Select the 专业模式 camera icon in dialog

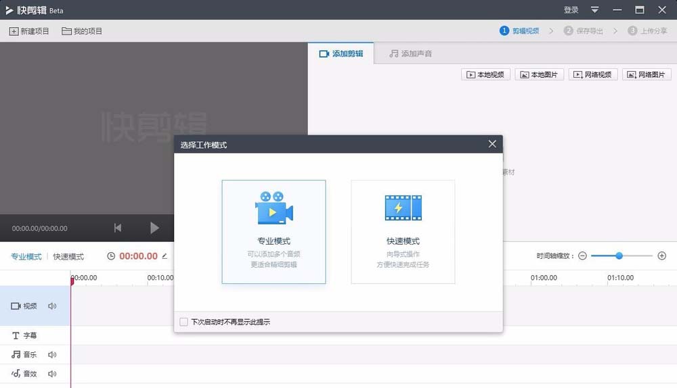(274, 208)
